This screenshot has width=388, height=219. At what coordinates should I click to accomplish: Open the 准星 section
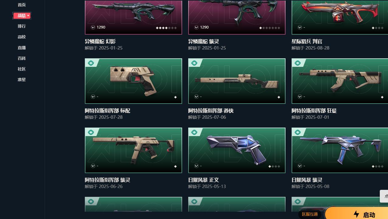22,80
